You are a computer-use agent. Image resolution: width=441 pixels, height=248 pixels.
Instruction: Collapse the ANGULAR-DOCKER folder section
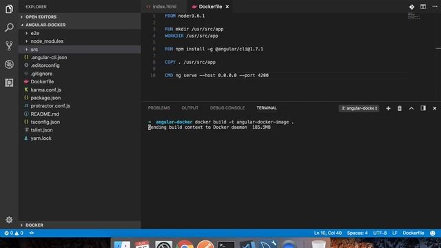(80, 25)
